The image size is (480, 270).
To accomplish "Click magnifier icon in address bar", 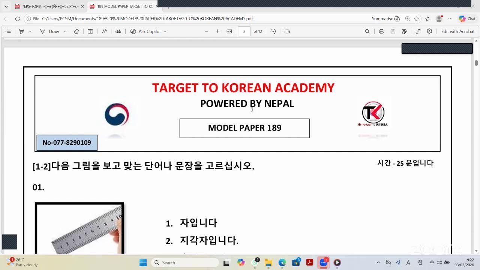I will (408, 19).
